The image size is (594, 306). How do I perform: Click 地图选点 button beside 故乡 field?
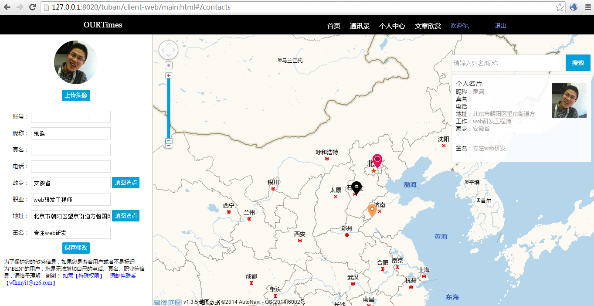click(x=126, y=183)
